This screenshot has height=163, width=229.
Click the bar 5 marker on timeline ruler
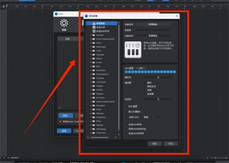(x=149, y=6)
